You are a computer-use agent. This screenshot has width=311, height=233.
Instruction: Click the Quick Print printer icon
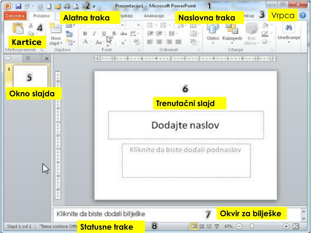pyautogui.click(x=67, y=6)
